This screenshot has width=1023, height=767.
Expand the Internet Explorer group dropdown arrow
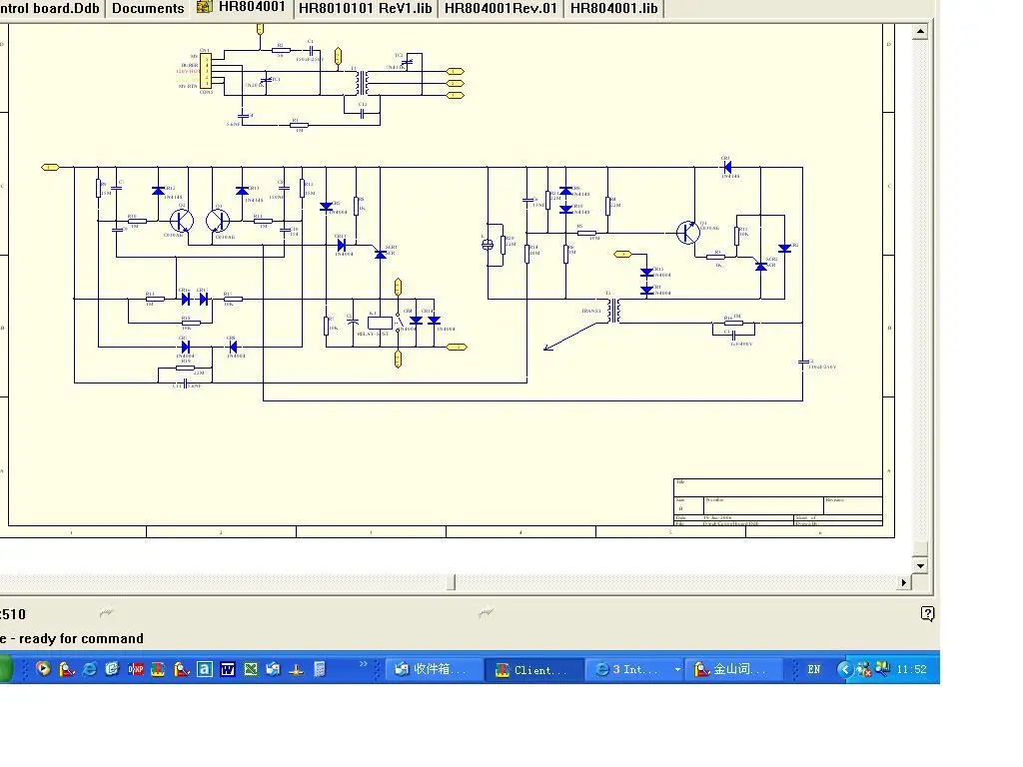pos(677,669)
